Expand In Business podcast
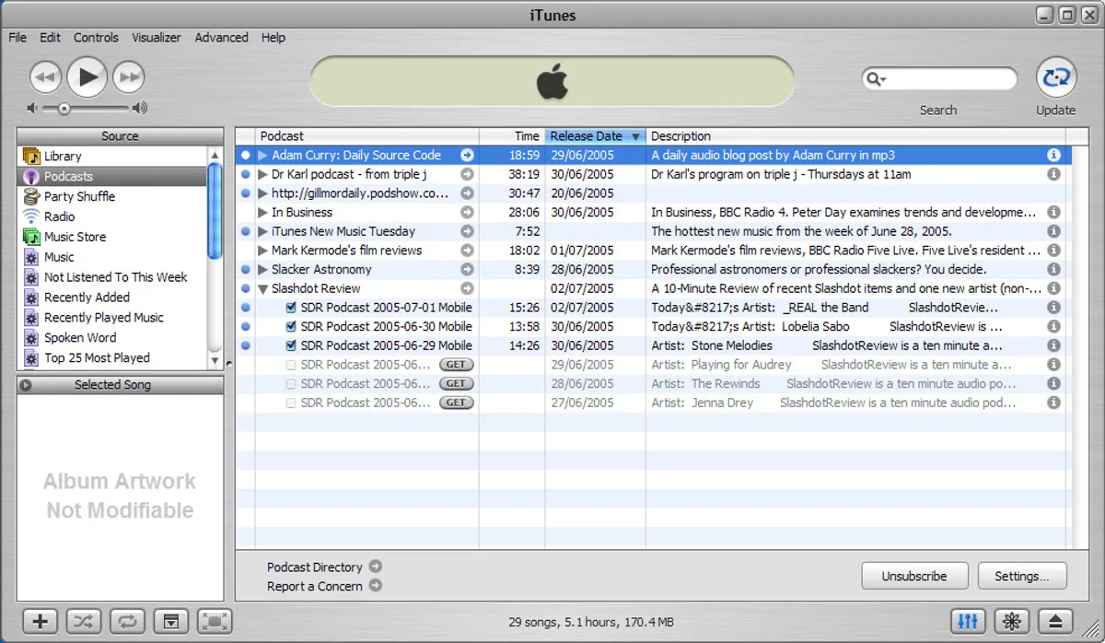Screen dimensions: 1105x643 pyautogui.click(x=262, y=212)
